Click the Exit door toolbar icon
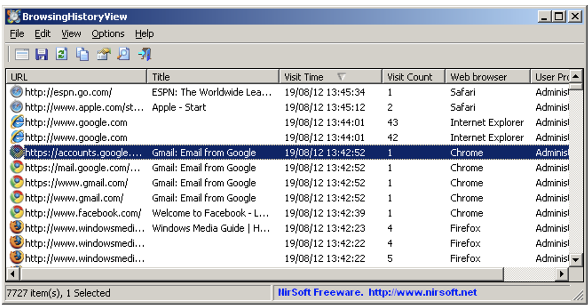 pyautogui.click(x=145, y=54)
